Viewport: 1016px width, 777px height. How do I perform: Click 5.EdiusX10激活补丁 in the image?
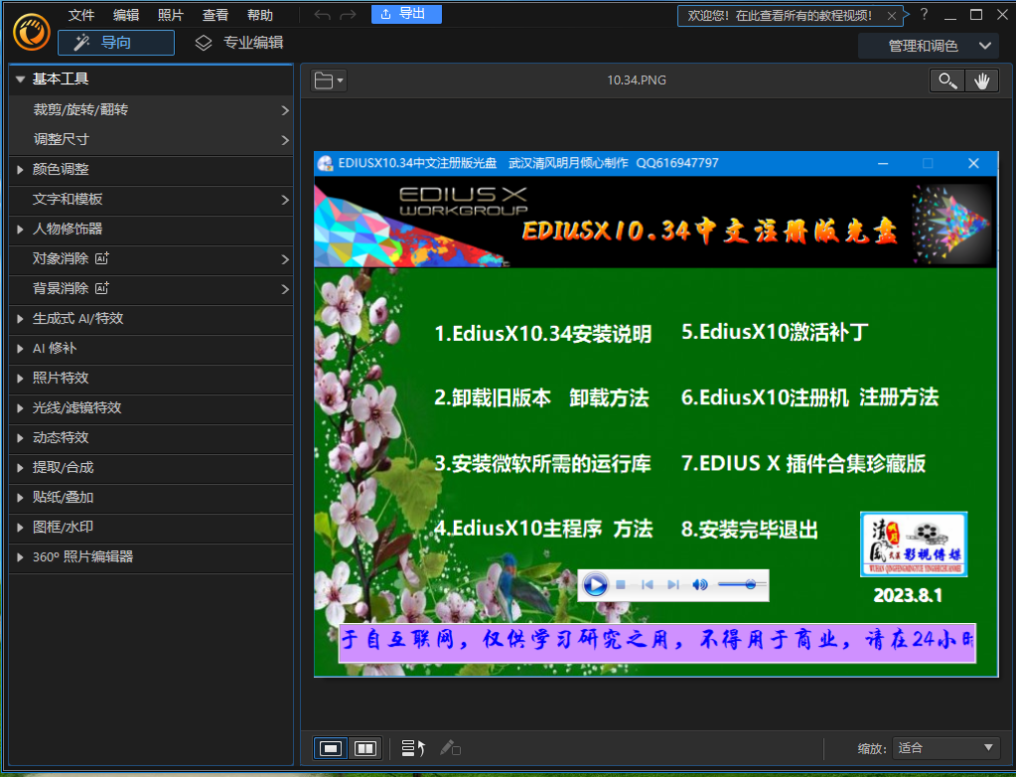[775, 333]
